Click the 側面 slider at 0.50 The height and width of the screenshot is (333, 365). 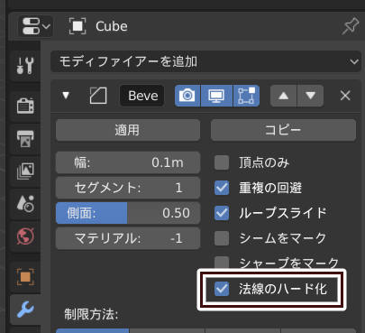(128, 213)
